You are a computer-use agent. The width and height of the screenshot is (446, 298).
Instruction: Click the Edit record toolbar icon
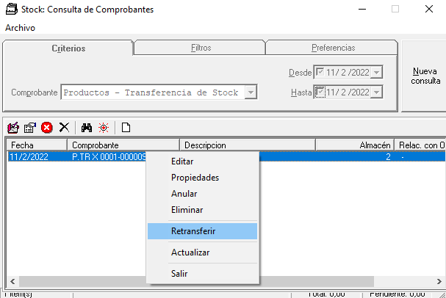coord(13,127)
